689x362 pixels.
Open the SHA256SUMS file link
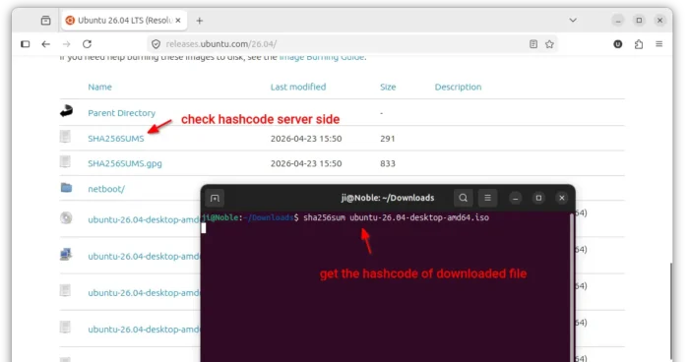[115, 139]
